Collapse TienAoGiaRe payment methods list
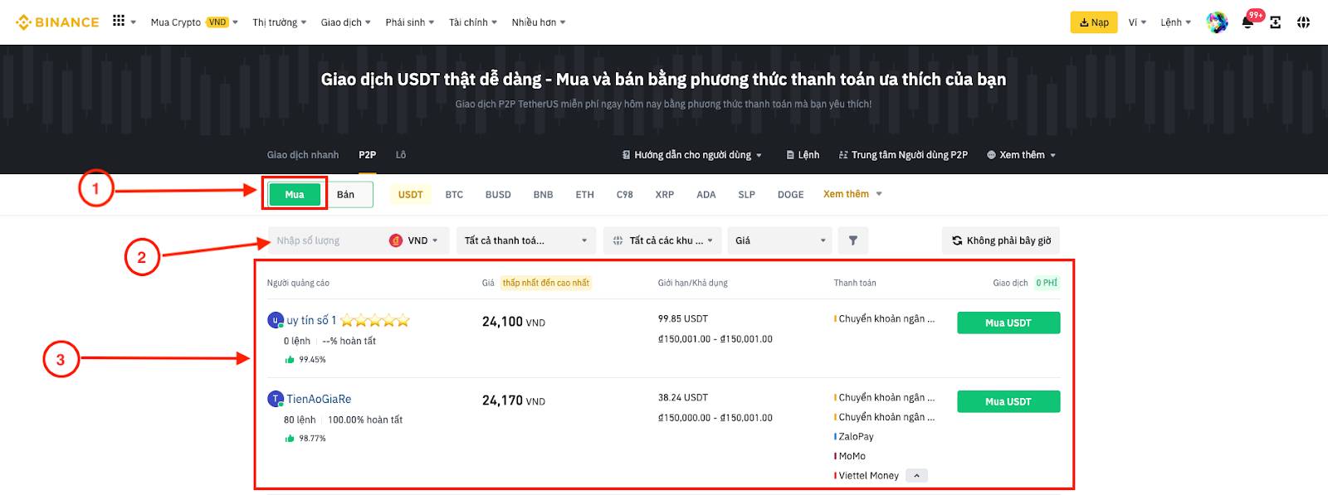This screenshot has width=1328, height=495. [916, 476]
